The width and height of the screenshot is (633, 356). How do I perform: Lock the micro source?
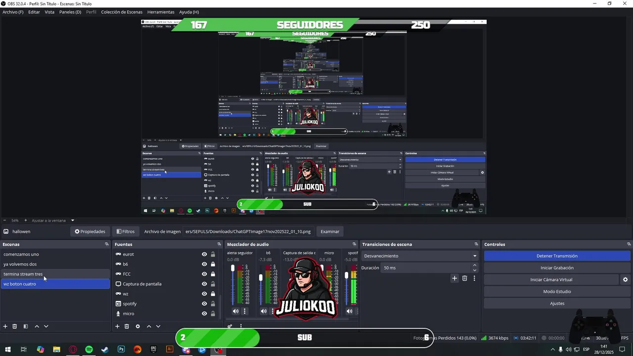(213, 313)
